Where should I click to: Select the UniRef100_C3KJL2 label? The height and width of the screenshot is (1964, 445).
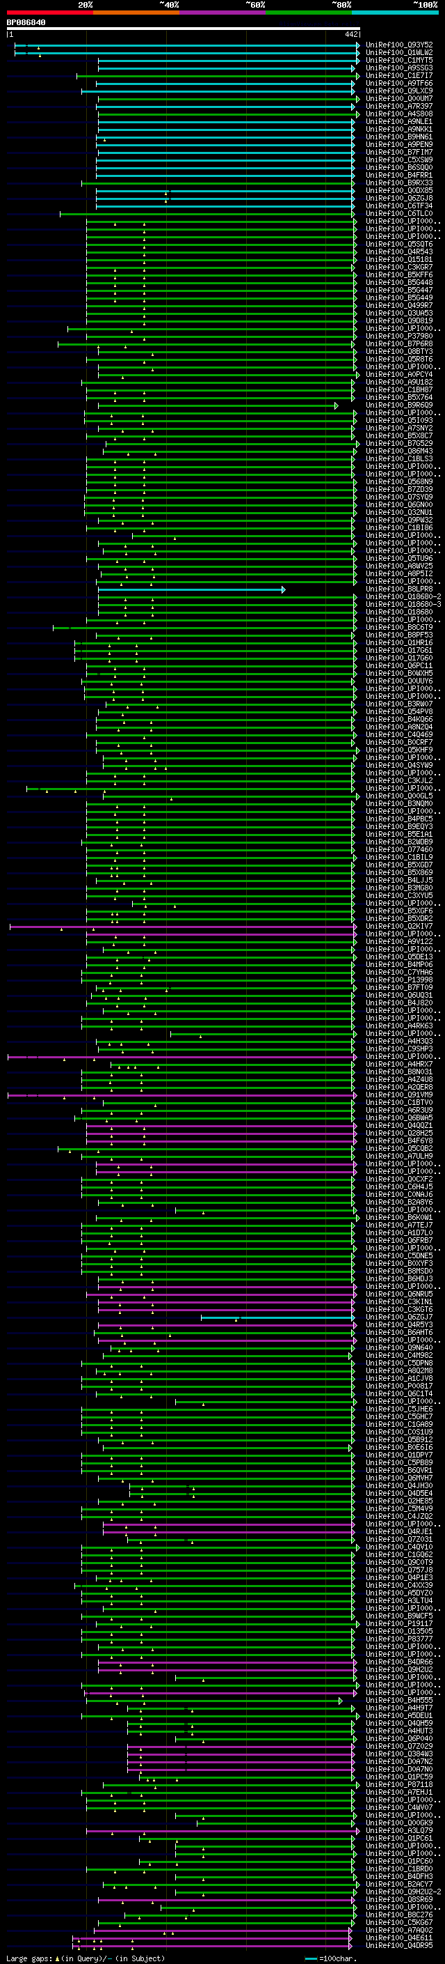coord(399,780)
